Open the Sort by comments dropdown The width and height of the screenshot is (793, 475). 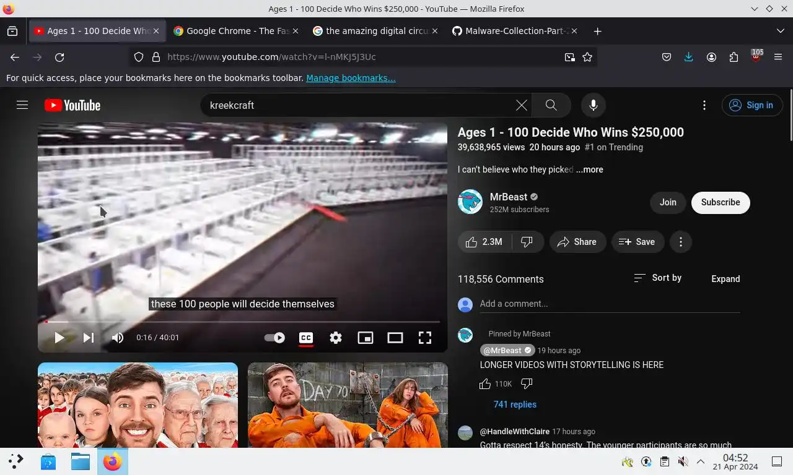[657, 278]
